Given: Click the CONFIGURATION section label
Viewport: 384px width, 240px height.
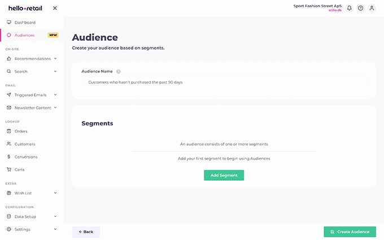Looking at the screenshot, I should (x=20, y=207).
